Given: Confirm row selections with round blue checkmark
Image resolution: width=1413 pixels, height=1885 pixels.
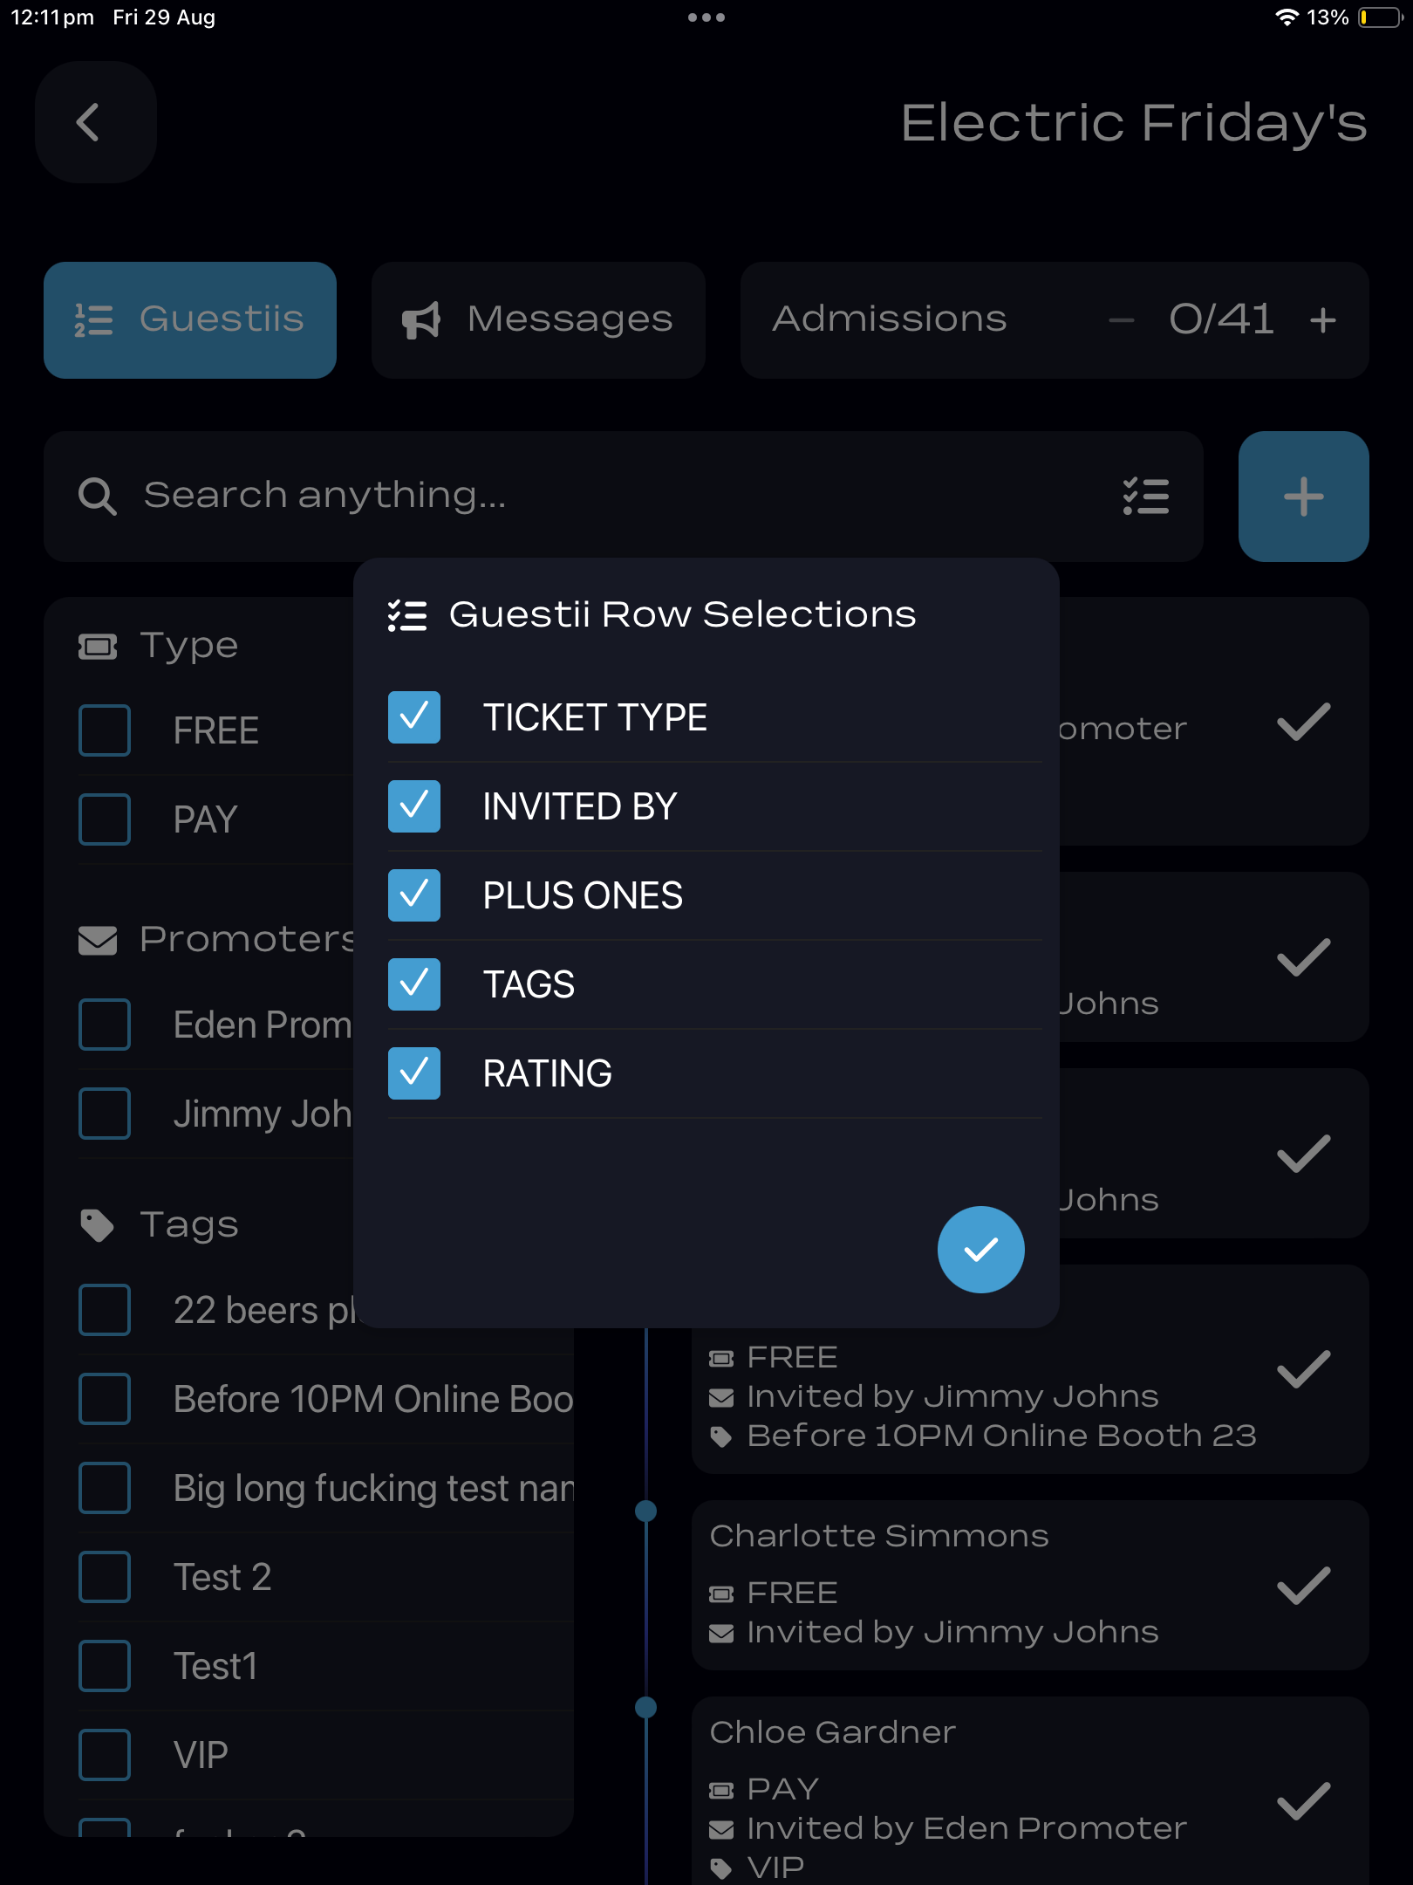Looking at the screenshot, I should click(980, 1250).
